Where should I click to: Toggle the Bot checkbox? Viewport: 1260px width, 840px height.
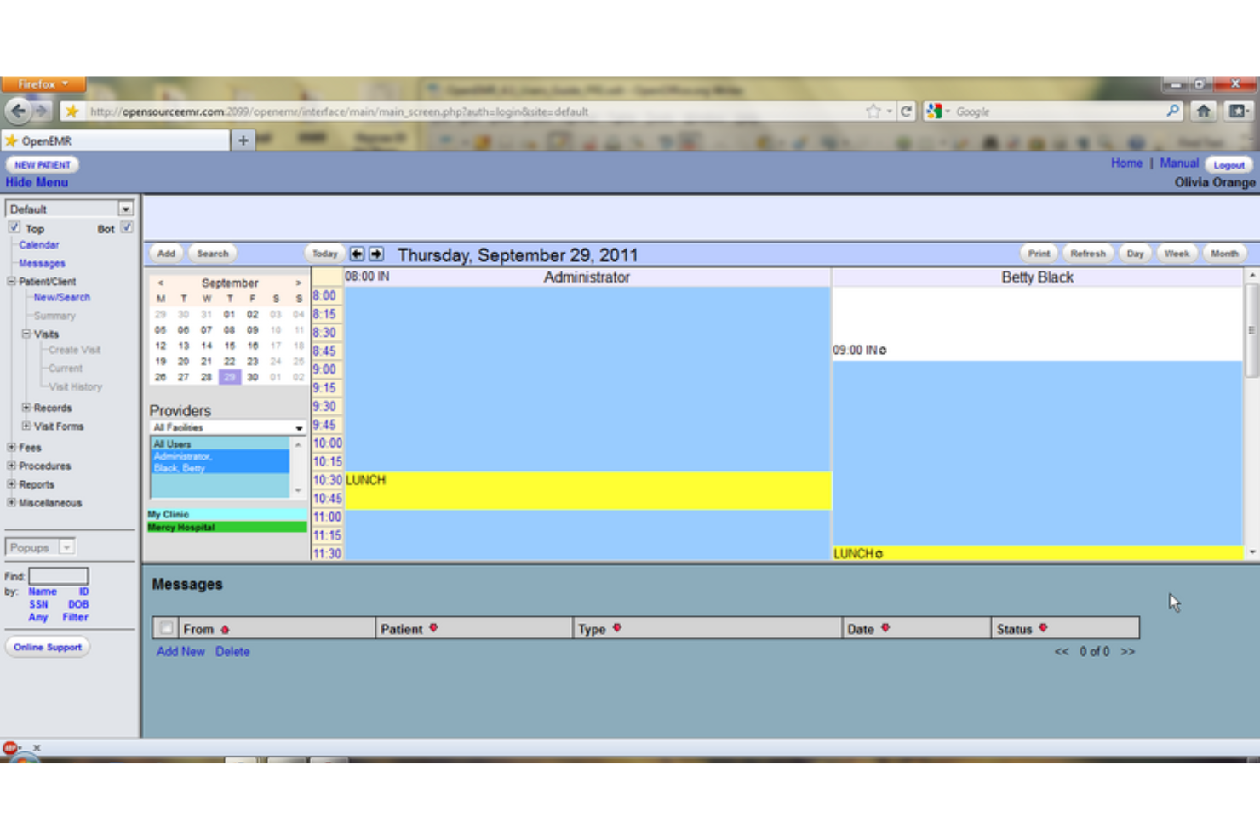(x=128, y=228)
